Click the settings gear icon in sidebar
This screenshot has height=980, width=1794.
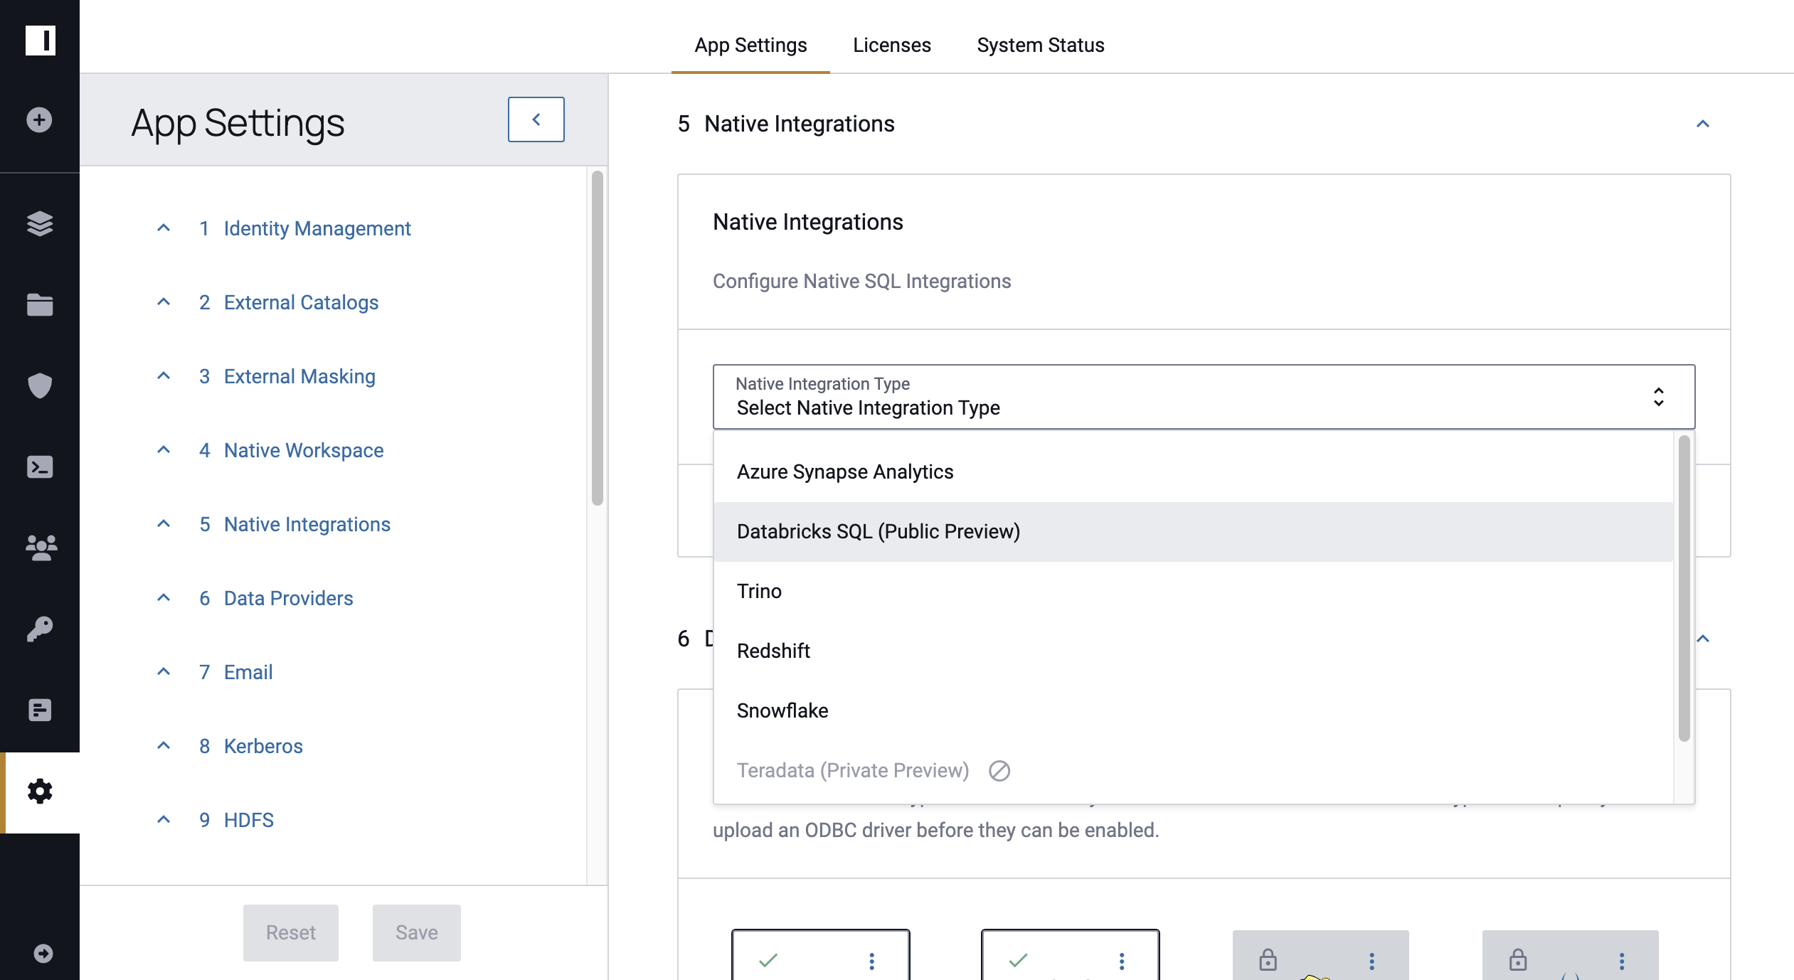40,792
